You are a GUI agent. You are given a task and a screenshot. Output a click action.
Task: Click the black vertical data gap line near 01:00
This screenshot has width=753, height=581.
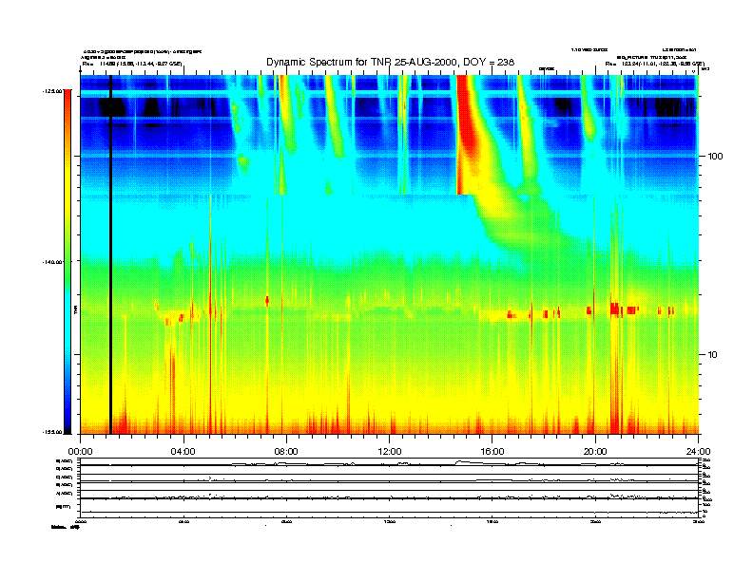[110, 254]
